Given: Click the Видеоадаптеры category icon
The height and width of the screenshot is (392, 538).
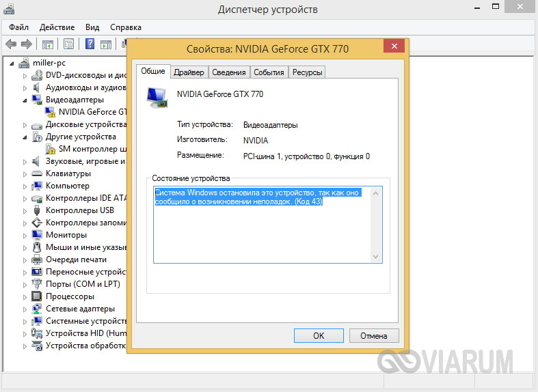Looking at the screenshot, I should 37,100.
